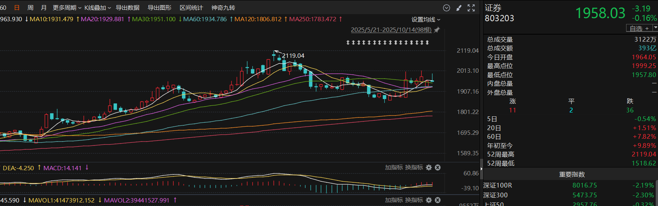Select the 年初至今 +9.89% row
The image size is (658, 206).
click(x=571, y=145)
